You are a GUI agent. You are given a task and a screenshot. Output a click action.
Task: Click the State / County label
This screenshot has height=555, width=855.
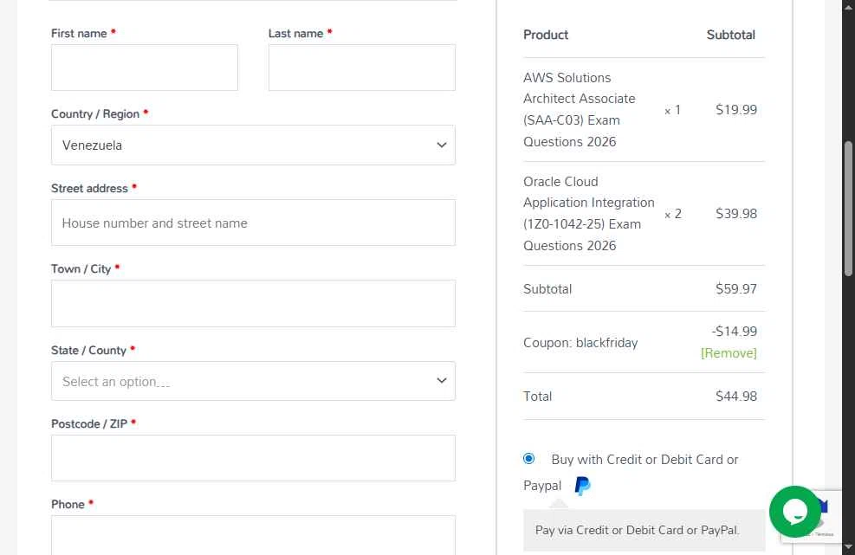(88, 350)
